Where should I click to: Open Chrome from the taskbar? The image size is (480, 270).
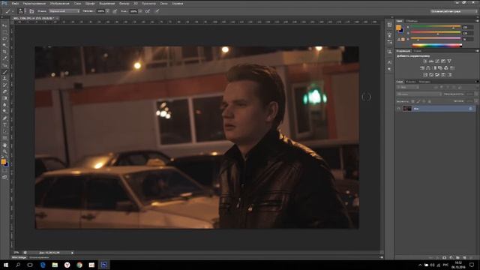click(79, 265)
